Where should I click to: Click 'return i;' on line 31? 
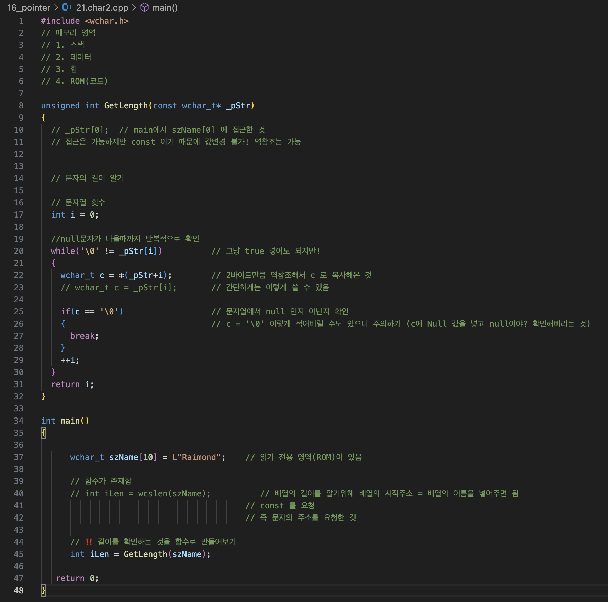pos(72,384)
